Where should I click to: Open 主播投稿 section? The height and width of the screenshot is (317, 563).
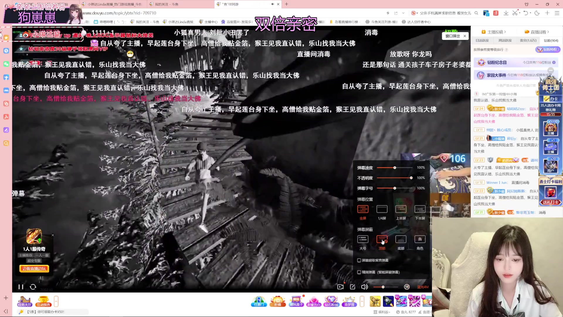click(x=494, y=32)
